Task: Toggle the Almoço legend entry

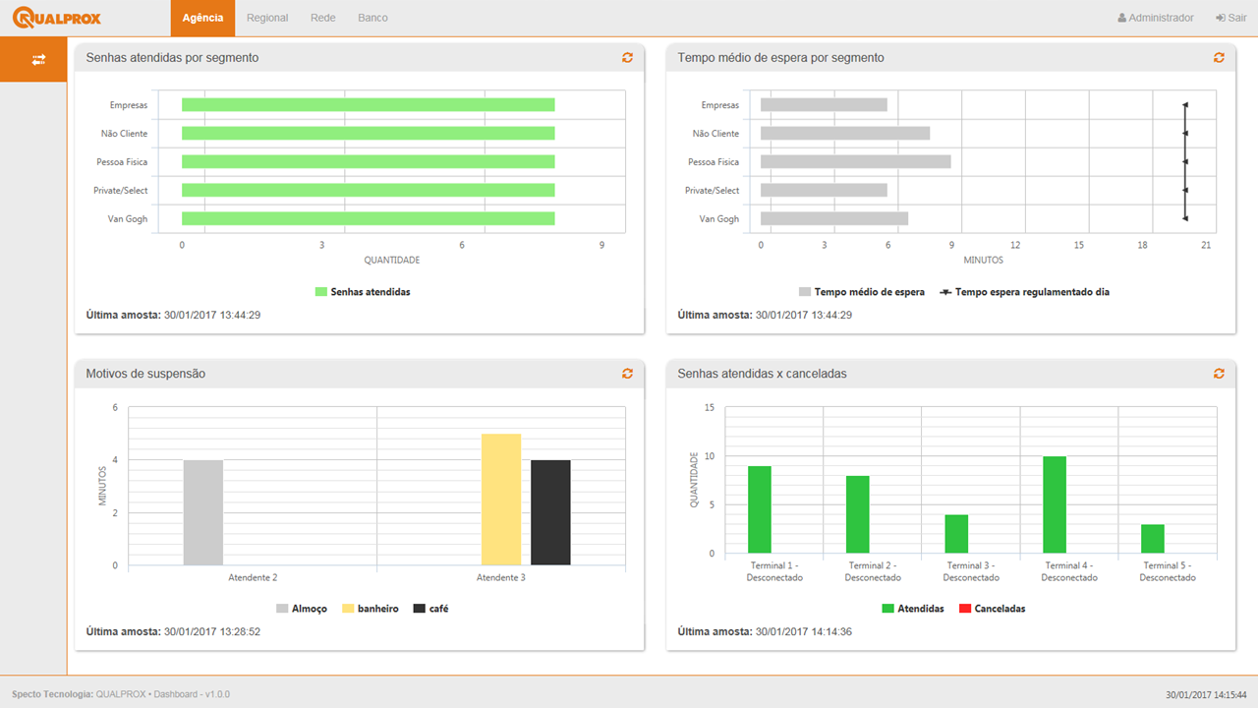Action: pyautogui.click(x=302, y=609)
